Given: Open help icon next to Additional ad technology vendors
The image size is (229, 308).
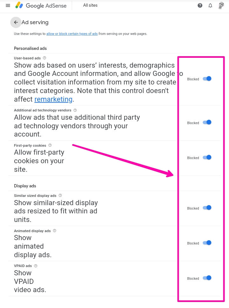Looking at the screenshot, I should click(x=75, y=110).
